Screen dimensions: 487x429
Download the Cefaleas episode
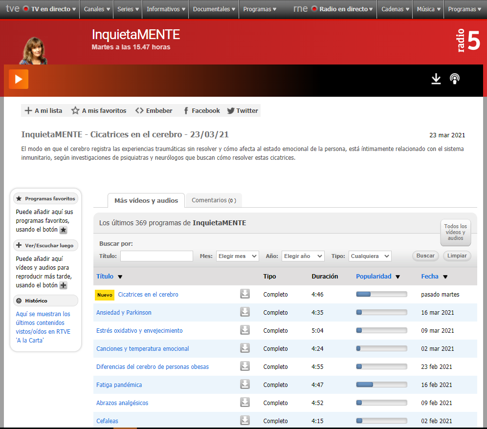point(245,420)
